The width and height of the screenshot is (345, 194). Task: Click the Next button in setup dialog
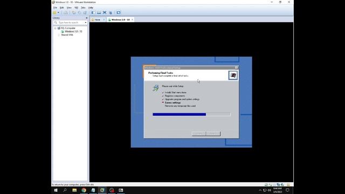[213, 134]
